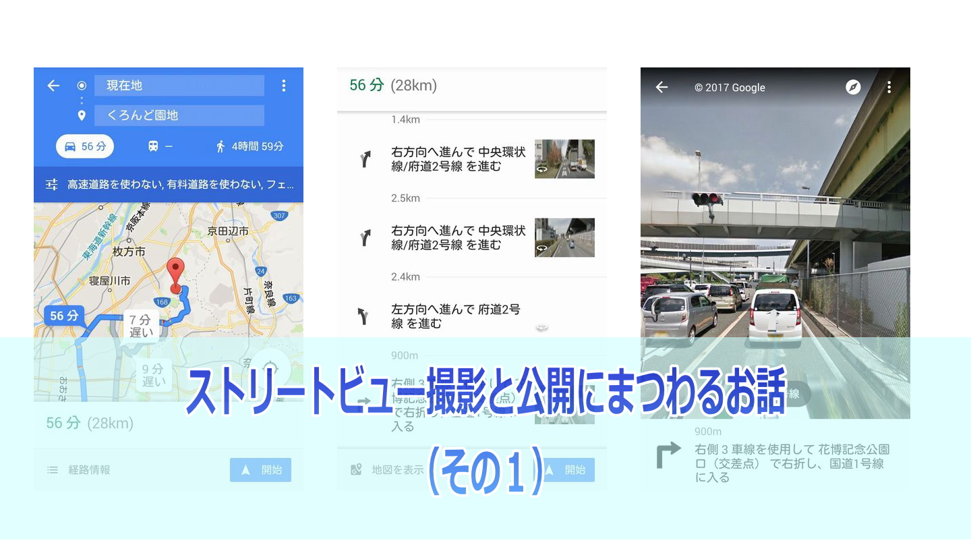
Task: Tap the 56 分 route label on the map
Action: tap(64, 316)
